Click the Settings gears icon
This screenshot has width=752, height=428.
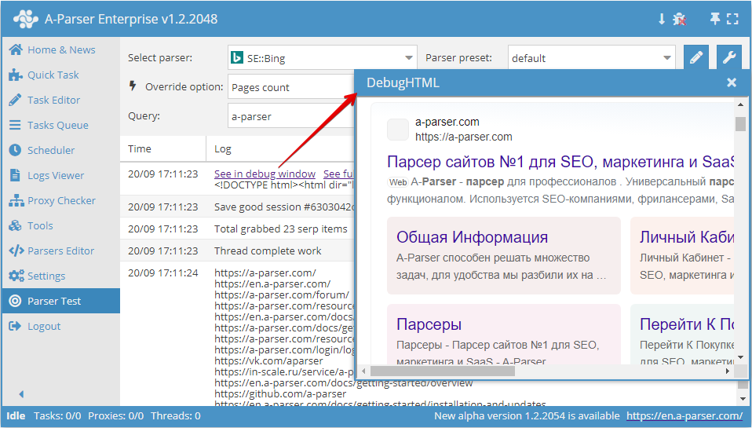16,276
